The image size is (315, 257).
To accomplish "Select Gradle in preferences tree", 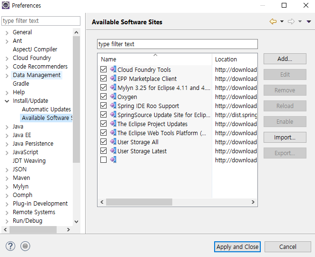I will point(21,84).
